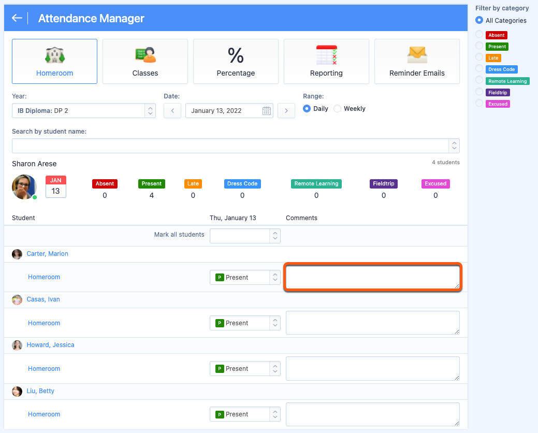Open the Homeroom link under Liu, Betty
The width and height of the screenshot is (538, 433).
coord(44,414)
